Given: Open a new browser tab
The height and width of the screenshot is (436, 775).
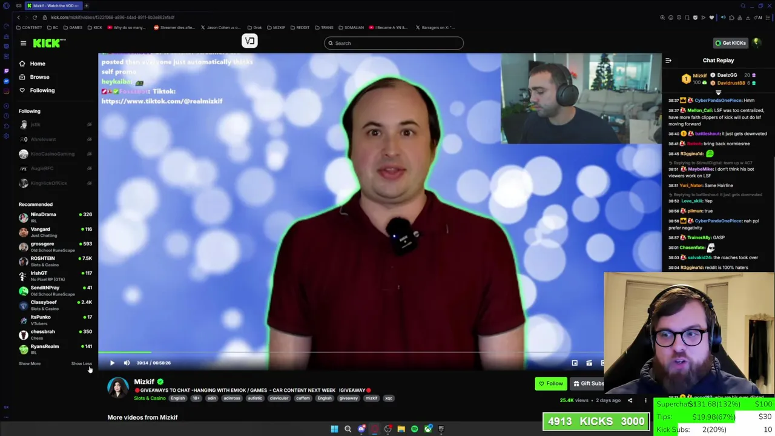Looking at the screenshot, I should (86, 5).
